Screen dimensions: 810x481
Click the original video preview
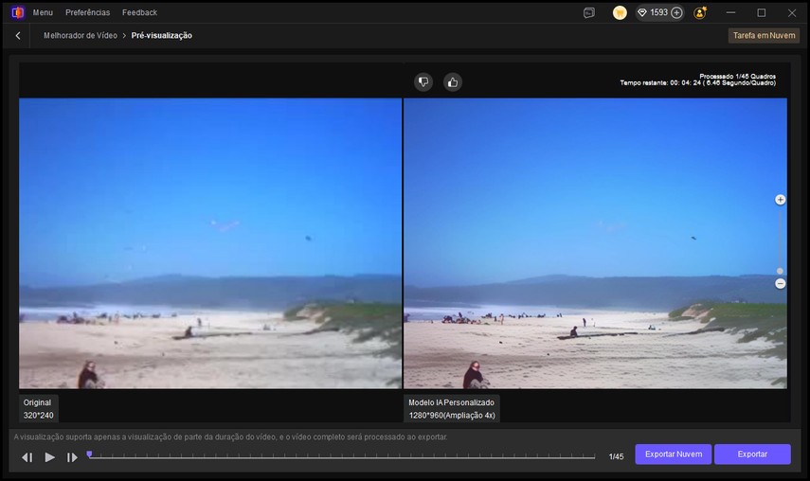(x=210, y=243)
